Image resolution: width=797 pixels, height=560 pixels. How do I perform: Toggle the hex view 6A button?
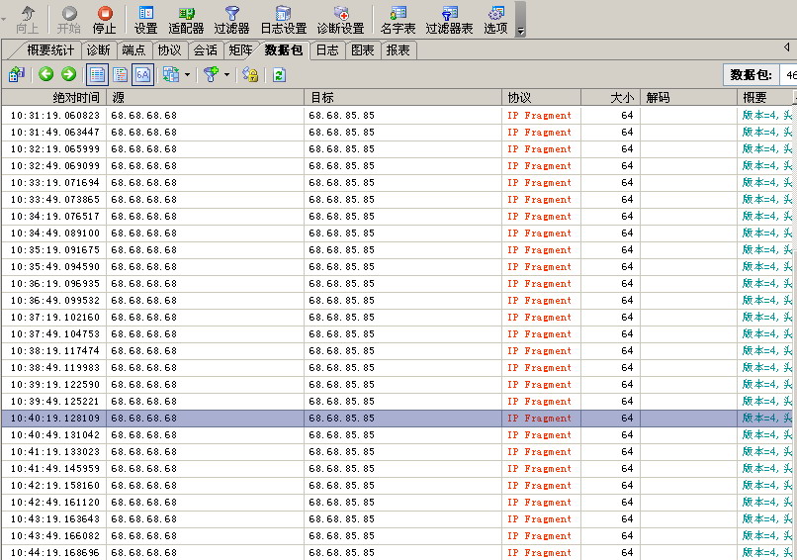[142, 74]
